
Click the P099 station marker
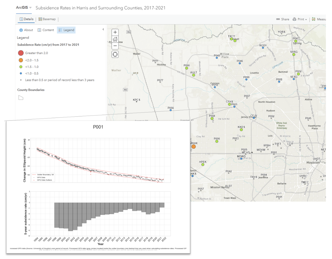pos(246,80)
